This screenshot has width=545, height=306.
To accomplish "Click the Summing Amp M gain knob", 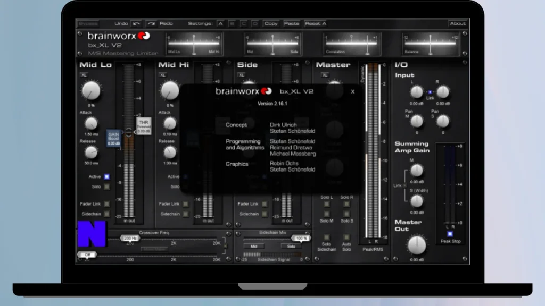I will point(416,171).
